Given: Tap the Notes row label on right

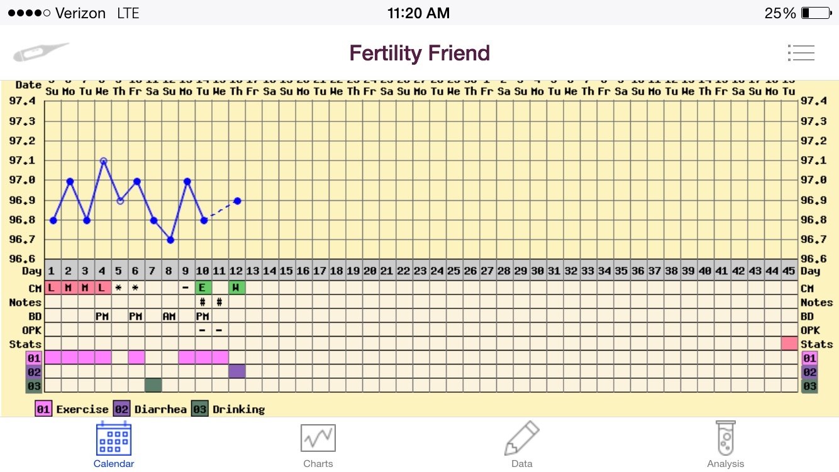Looking at the screenshot, I should click(x=816, y=302).
